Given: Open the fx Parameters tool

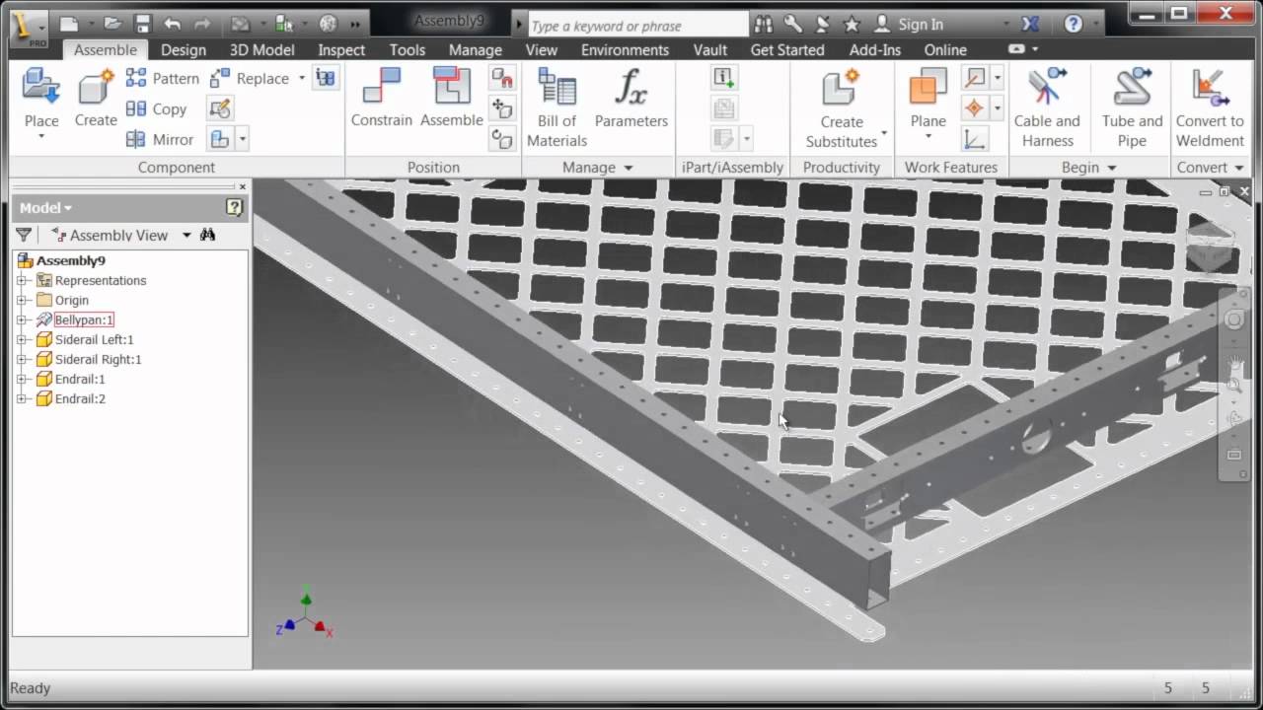Looking at the screenshot, I should click(x=631, y=98).
